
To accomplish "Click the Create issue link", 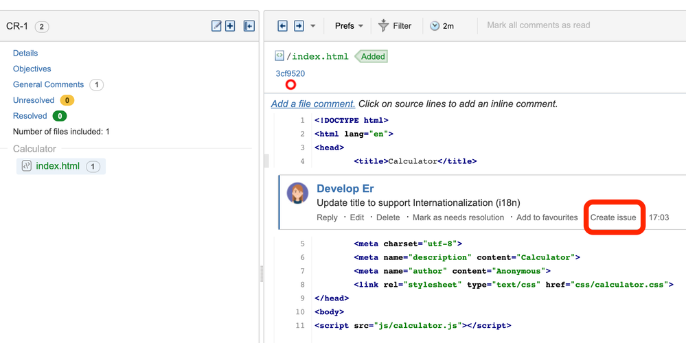I will pos(613,217).
